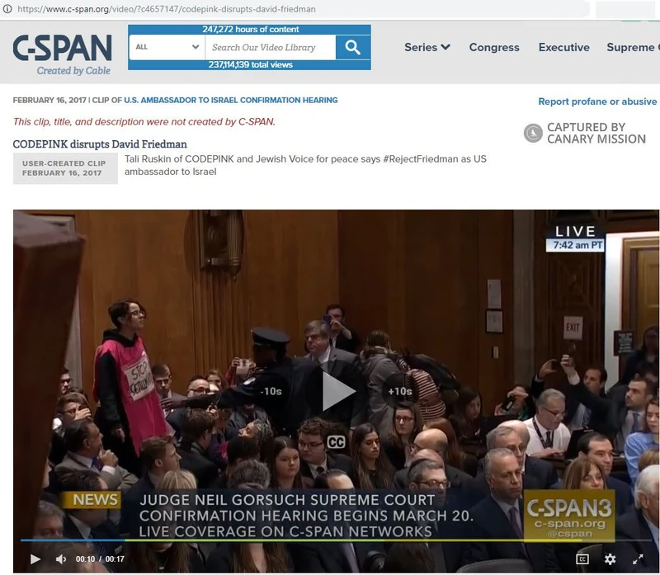The height and width of the screenshot is (575, 660).
Task: Focus the Search Our Video Library field
Action: tap(271, 47)
